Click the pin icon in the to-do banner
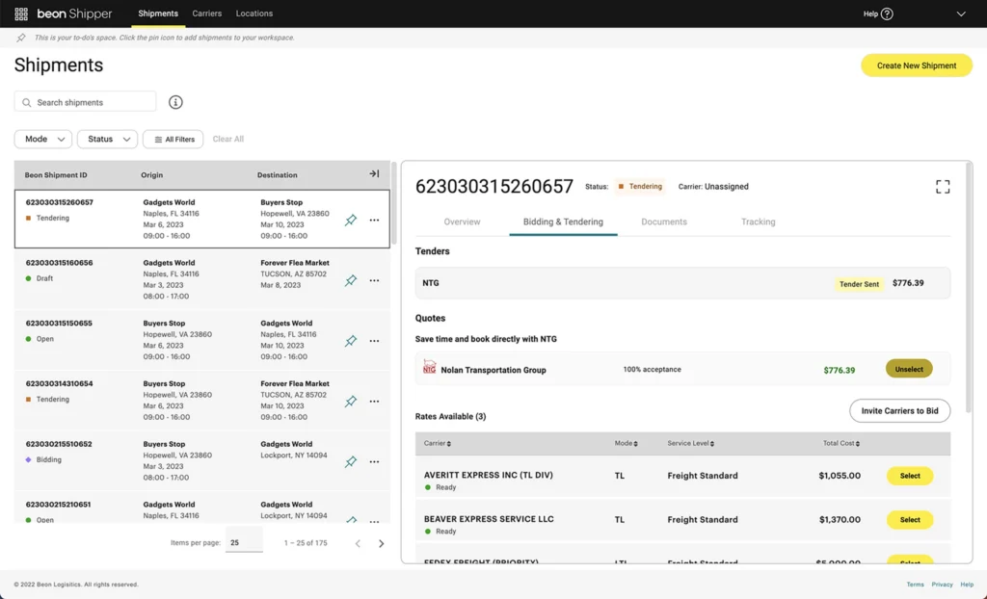Viewport: 987px width, 599px height. pyautogui.click(x=21, y=38)
